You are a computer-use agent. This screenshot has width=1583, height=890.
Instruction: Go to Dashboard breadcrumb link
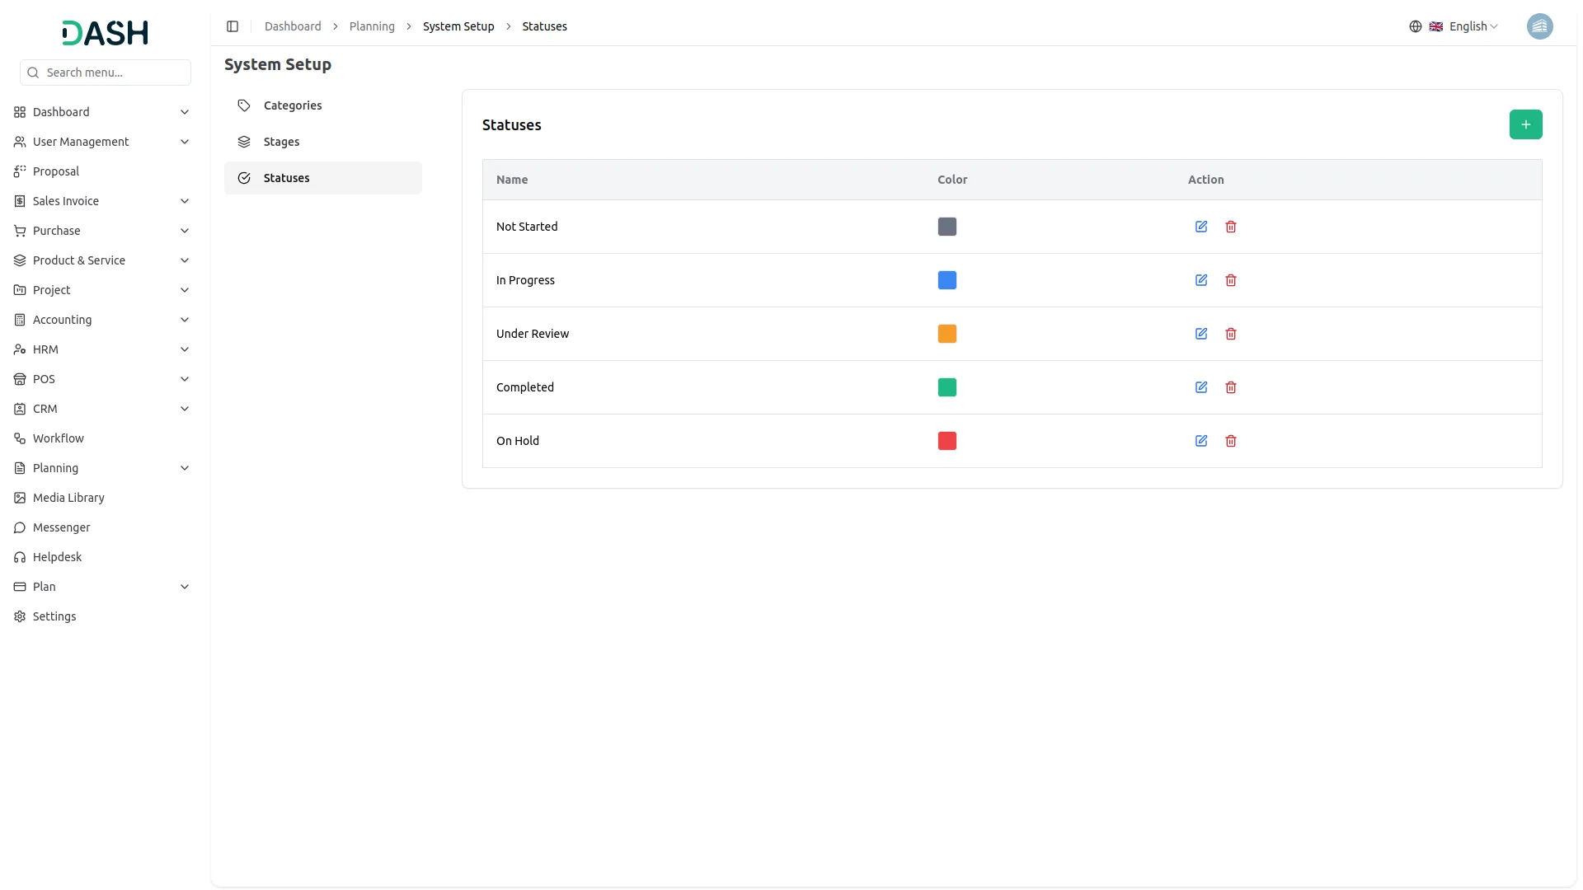coord(293,26)
